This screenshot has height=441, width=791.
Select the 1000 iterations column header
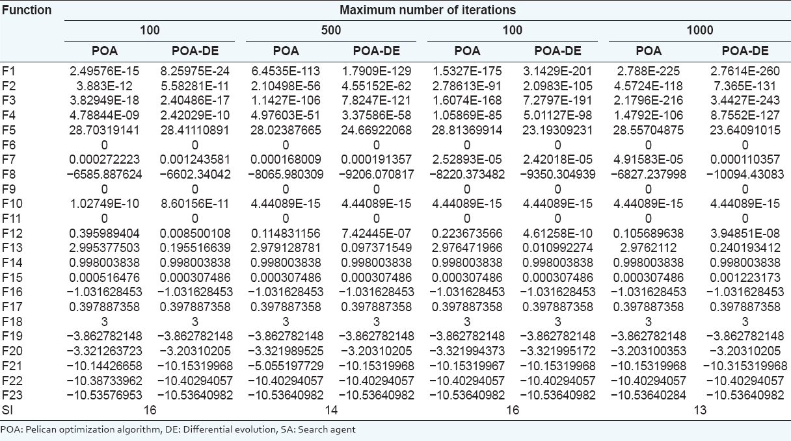pyautogui.click(x=700, y=30)
